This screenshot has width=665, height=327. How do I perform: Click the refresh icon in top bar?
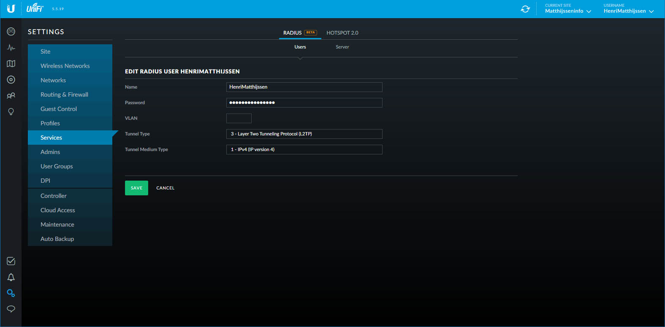click(x=525, y=9)
